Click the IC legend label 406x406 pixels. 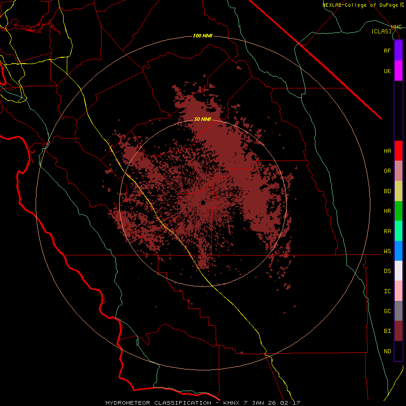pos(387,291)
